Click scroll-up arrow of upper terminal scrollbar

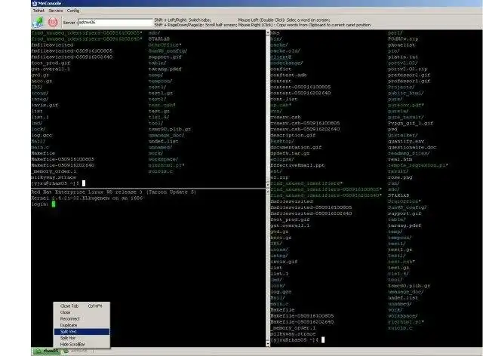tap(267, 32)
